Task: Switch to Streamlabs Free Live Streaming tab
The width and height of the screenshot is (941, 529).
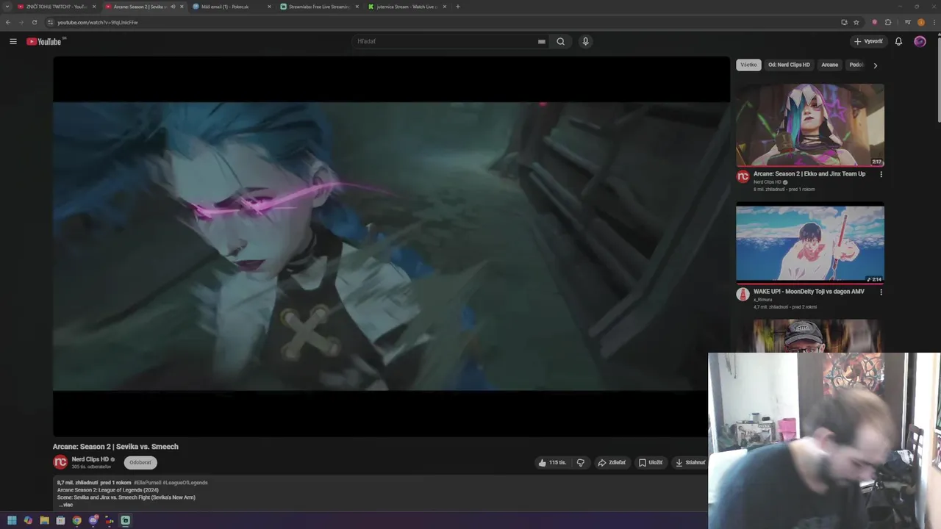Action: coord(319,7)
